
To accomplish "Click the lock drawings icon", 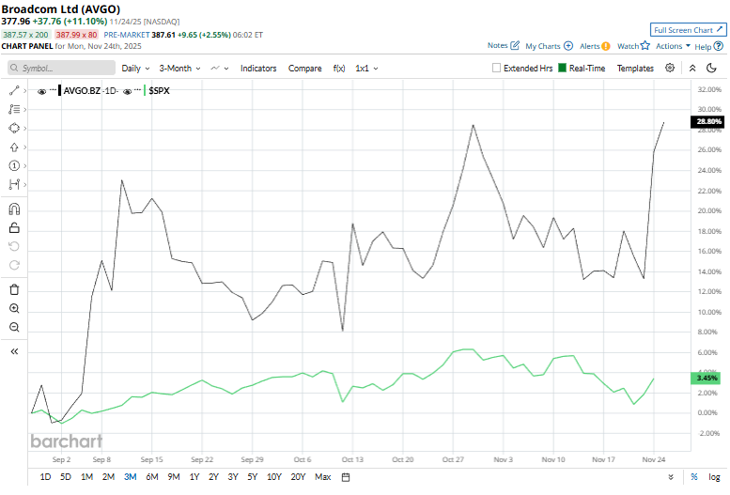I will pos(14,227).
